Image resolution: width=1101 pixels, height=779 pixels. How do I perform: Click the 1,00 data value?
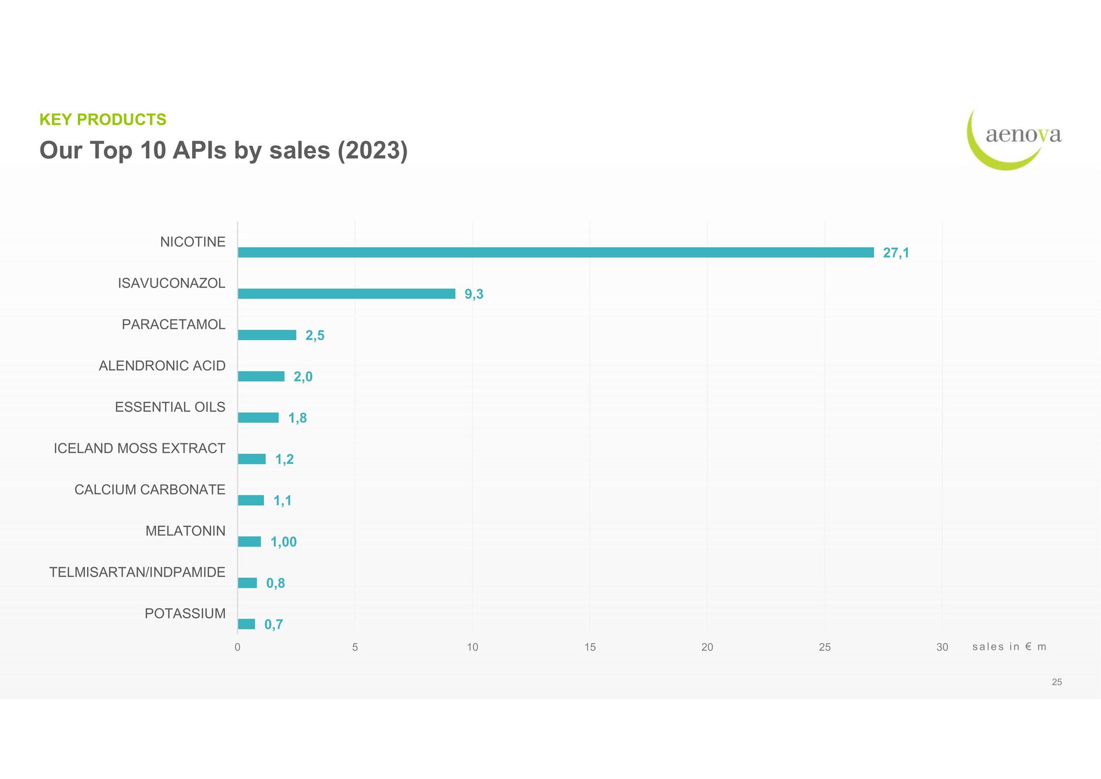coord(283,542)
